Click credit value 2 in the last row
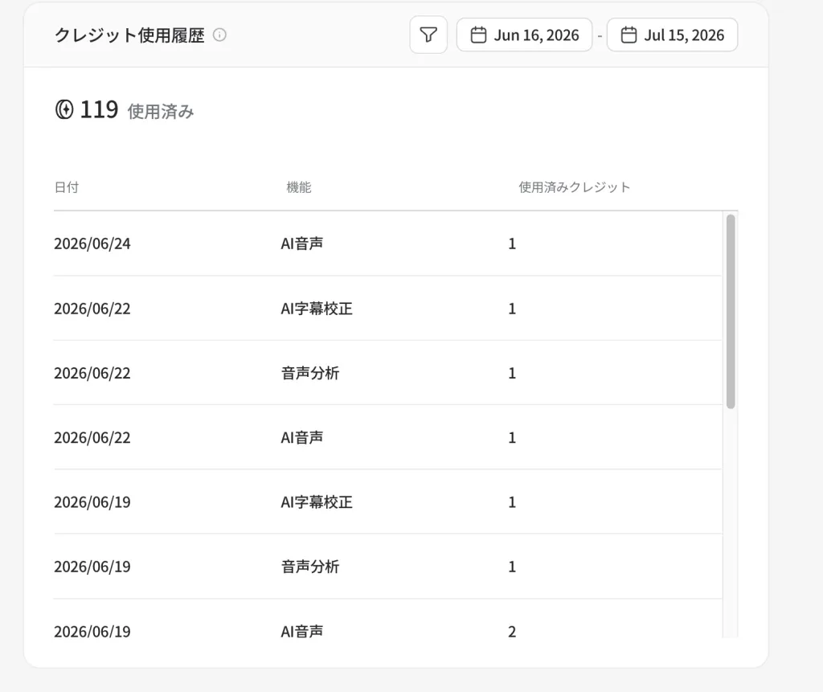 point(512,632)
